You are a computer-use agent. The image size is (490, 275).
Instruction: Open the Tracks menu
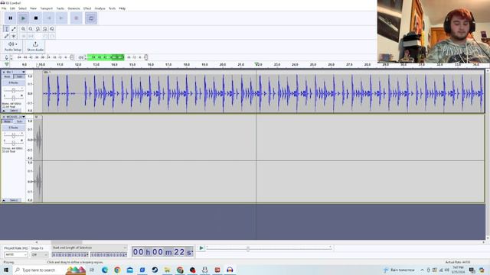[x=60, y=8]
